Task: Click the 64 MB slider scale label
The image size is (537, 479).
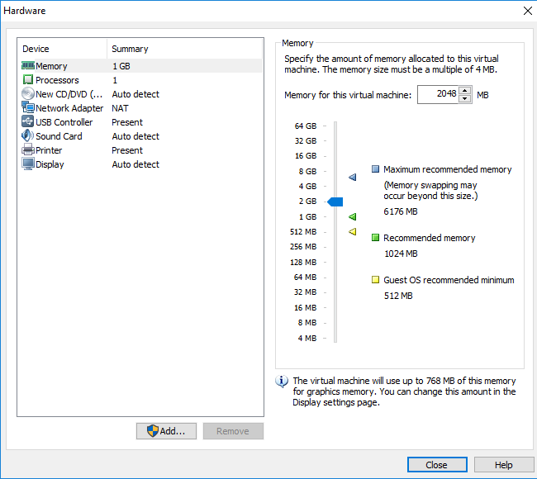Action: (305, 277)
